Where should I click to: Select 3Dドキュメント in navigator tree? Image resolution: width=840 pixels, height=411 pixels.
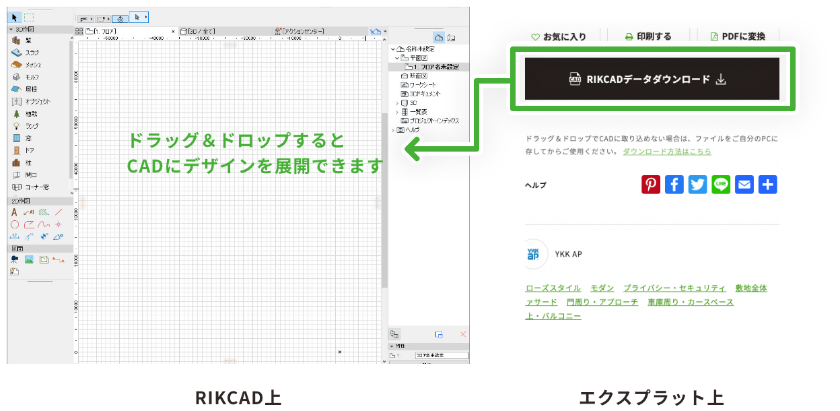(421, 94)
